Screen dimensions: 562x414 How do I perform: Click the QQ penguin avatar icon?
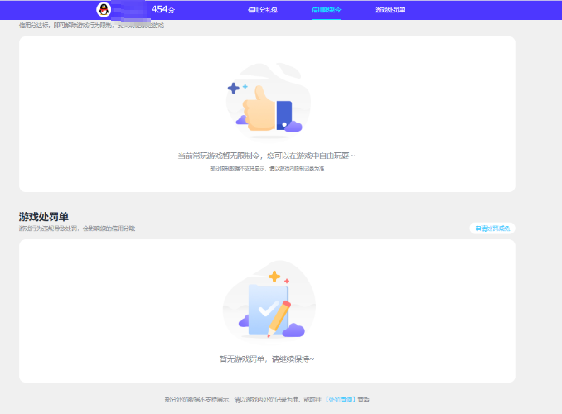click(104, 10)
